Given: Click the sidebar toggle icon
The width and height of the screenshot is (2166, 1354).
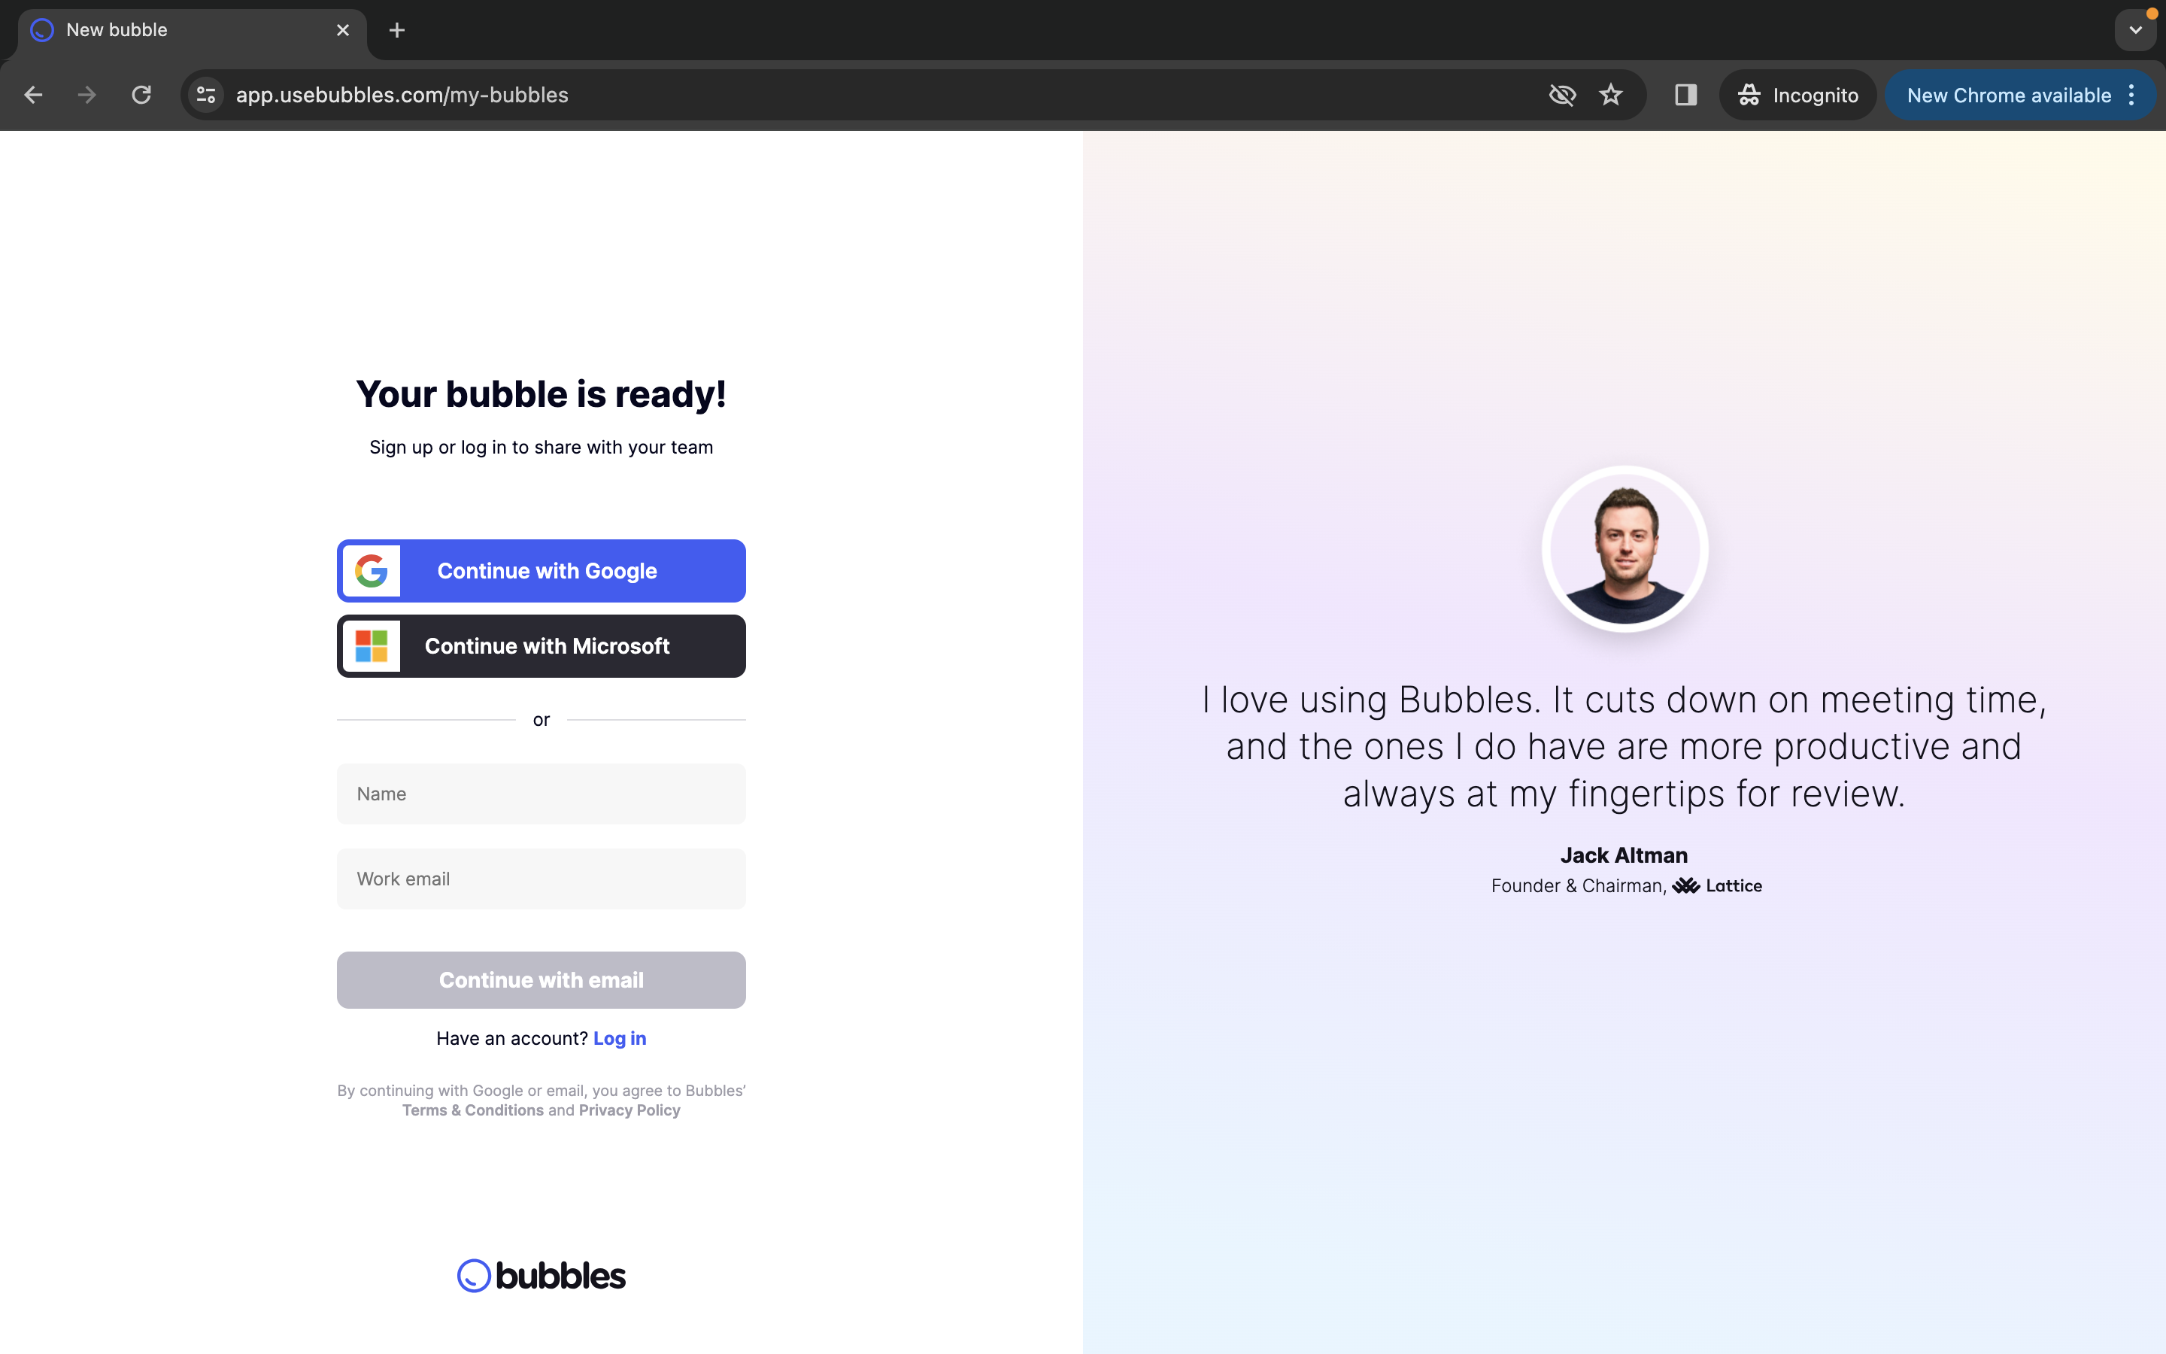Looking at the screenshot, I should [1684, 95].
